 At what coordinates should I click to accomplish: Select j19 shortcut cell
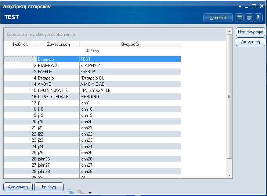coord(58,115)
